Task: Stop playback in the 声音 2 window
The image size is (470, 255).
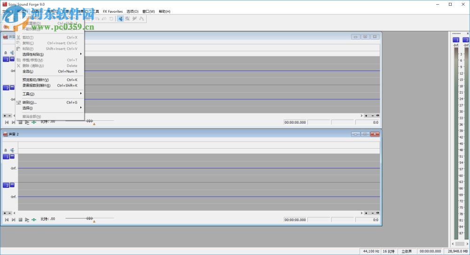Action: tap(20, 220)
